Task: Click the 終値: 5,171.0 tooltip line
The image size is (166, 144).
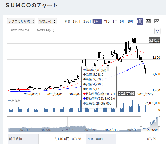Action: pyautogui.click(x=93, y=89)
